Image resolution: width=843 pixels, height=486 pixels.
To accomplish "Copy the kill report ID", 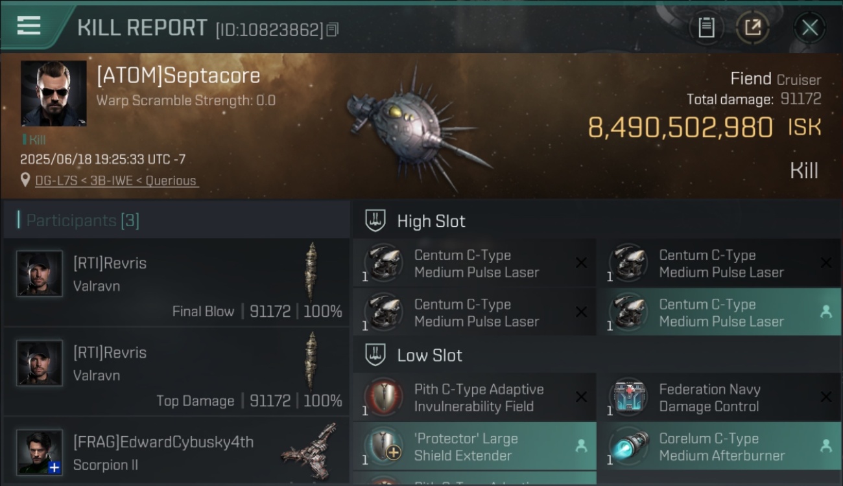I will click(x=332, y=29).
